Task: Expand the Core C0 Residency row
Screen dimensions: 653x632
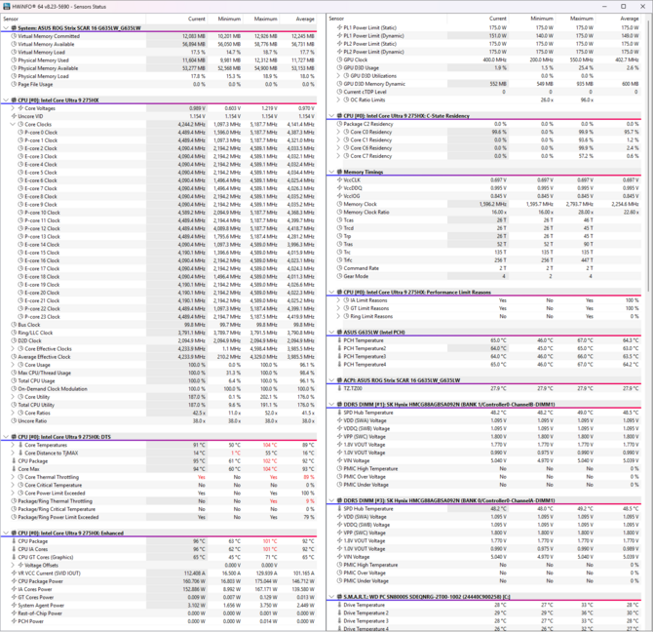Action: click(338, 132)
